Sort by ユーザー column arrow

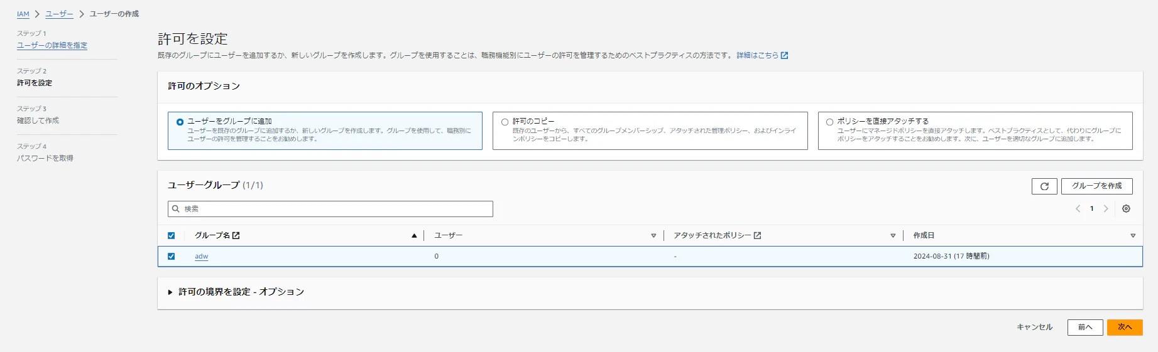coord(653,236)
